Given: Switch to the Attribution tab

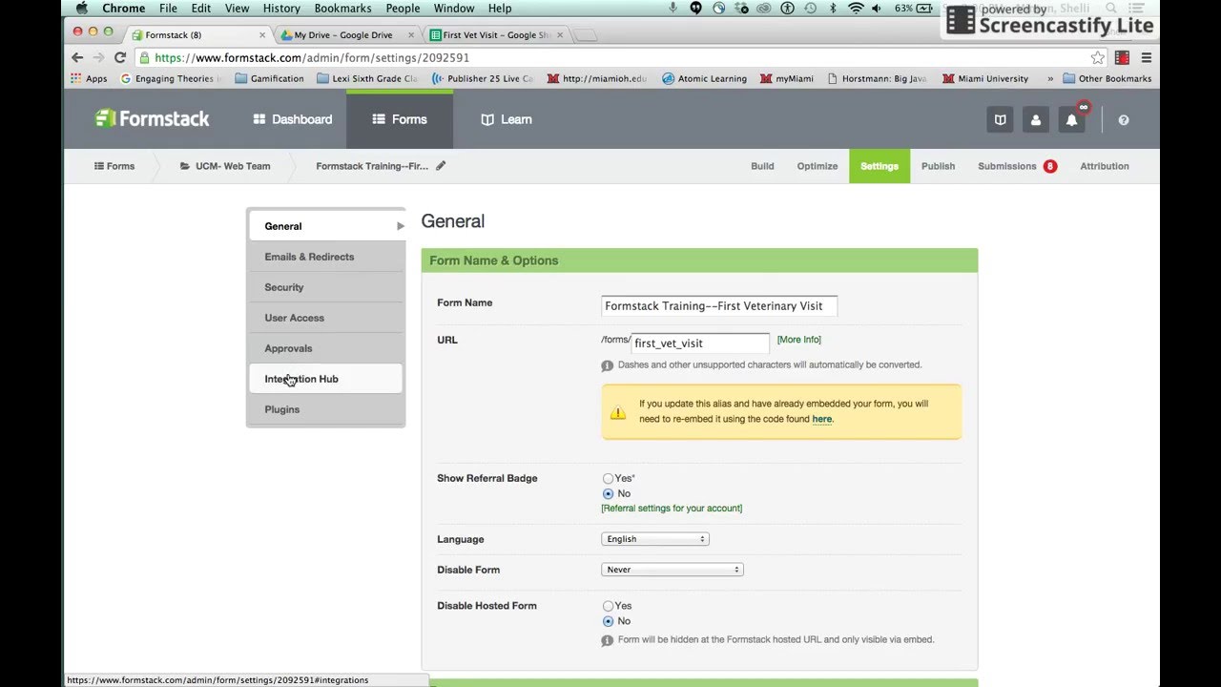Looking at the screenshot, I should 1105,166.
